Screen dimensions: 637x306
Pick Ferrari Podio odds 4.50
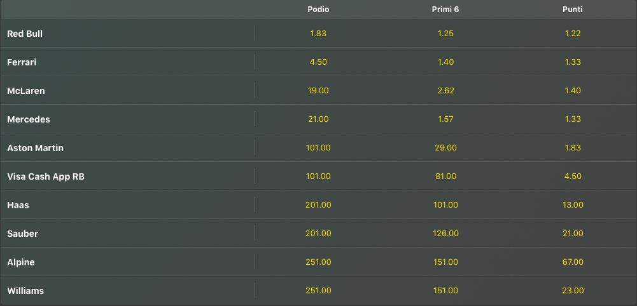pos(318,62)
